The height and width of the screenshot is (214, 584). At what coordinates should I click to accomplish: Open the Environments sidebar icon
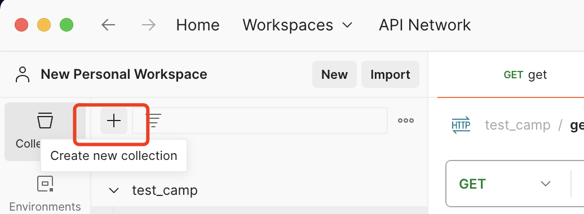pos(45,184)
